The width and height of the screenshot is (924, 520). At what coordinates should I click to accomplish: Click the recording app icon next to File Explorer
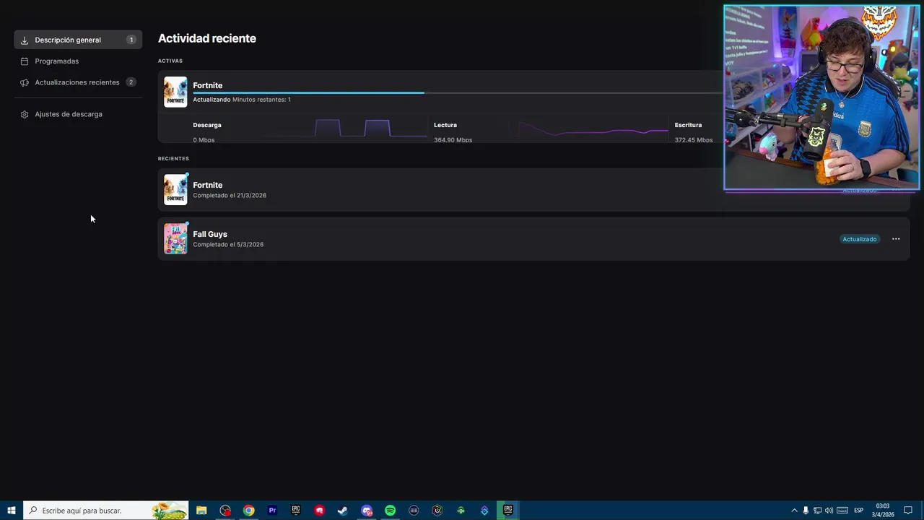[x=225, y=511]
